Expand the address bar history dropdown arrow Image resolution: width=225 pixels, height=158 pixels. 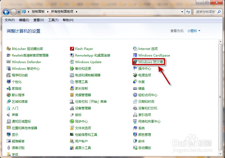(182, 12)
